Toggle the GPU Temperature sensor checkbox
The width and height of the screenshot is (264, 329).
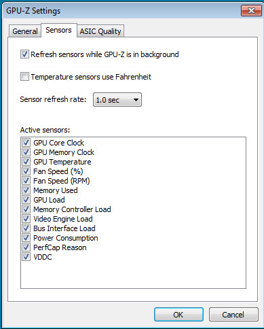(26, 162)
